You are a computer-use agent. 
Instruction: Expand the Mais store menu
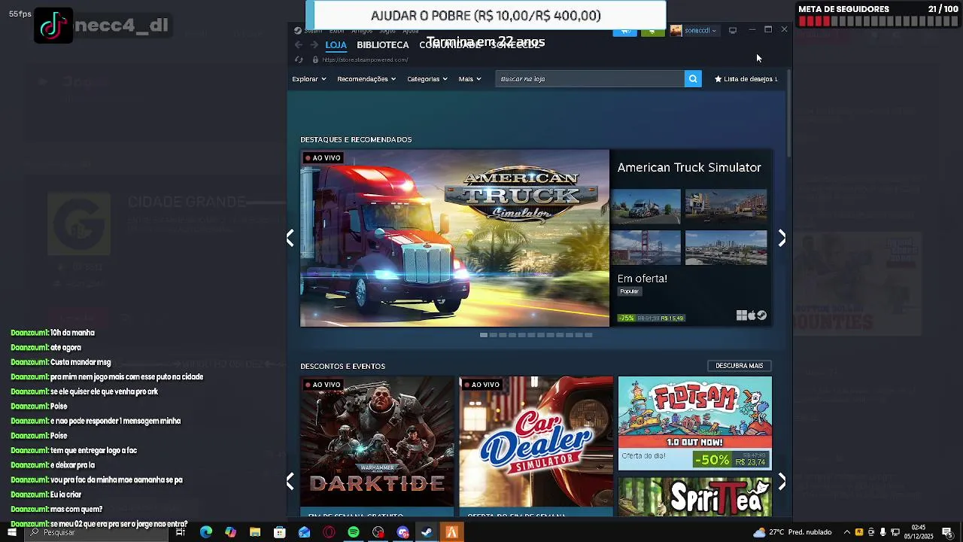[469, 78]
